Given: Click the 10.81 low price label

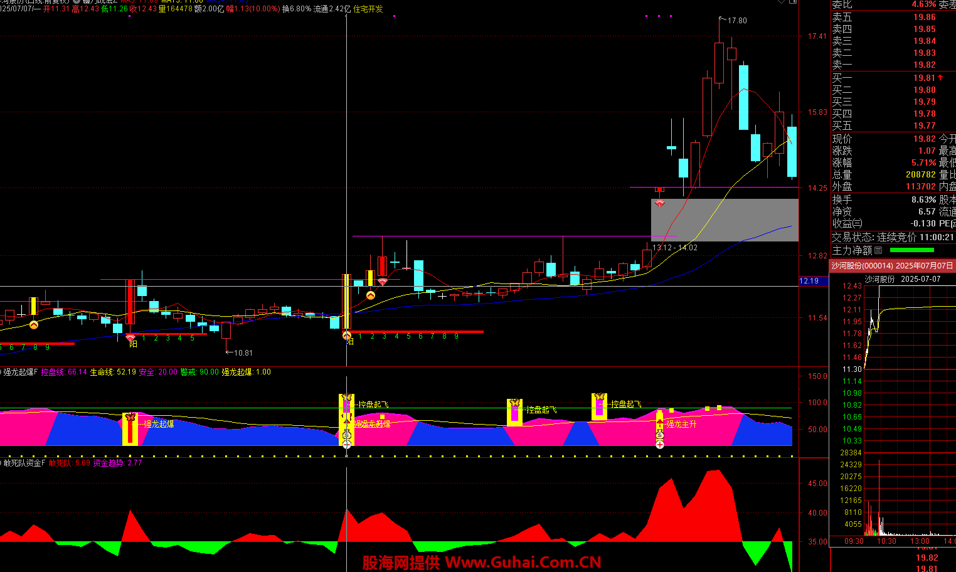Looking at the screenshot, I should pos(243,353).
